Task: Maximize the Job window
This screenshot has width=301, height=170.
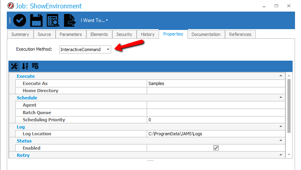Action: pyautogui.click(x=277, y=6)
